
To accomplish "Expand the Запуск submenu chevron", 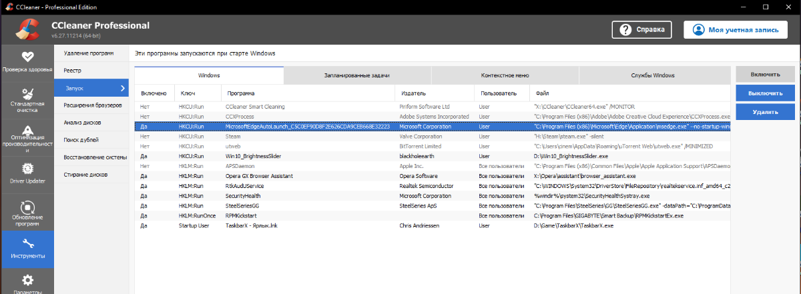I will tap(123, 87).
